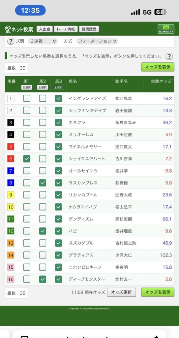This screenshot has height=338, width=179.
Task: Click the オッズ更新 button
Action: click(122, 292)
